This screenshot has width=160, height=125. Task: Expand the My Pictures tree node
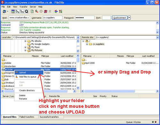coord(25,50)
